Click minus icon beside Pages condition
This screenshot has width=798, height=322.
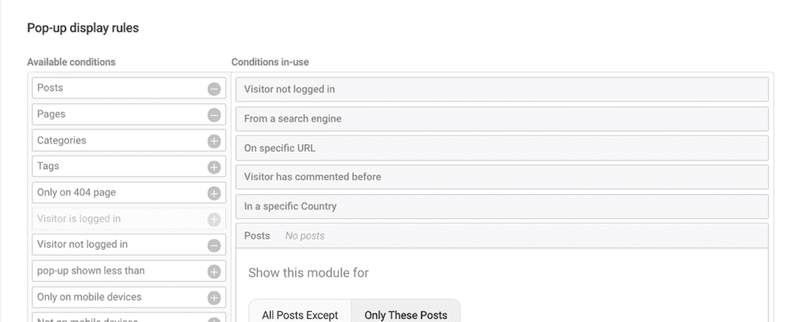point(214,115)
